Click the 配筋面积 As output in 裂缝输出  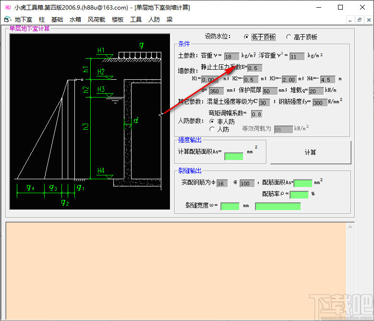pyautogui.click(x=303, y=183)
